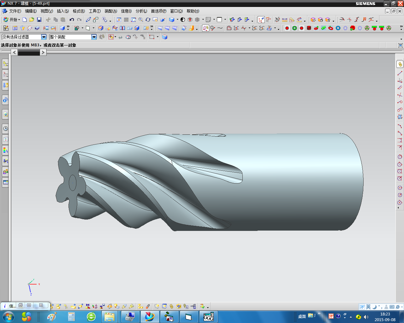
Task: Save the part with the floppy disk icon
Action: pyautogui.click(x=39, y=20)
